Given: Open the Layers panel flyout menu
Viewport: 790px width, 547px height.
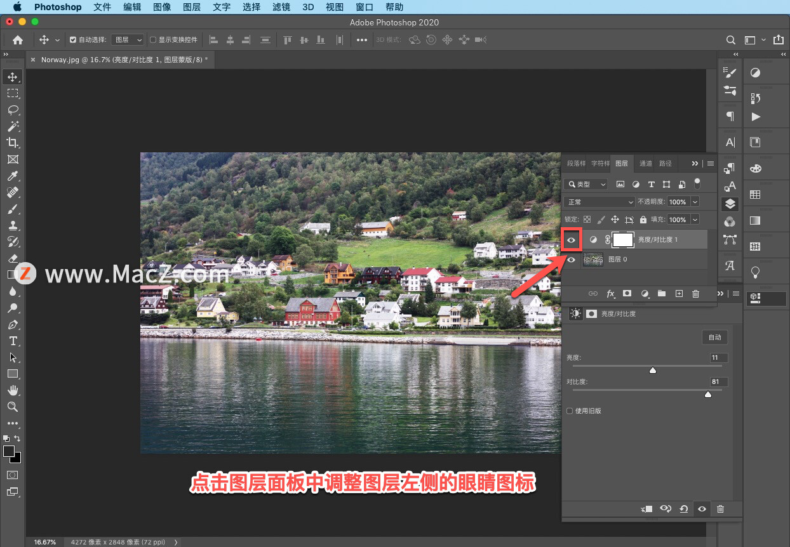Looking at the screenshot, I should [711, 163].
